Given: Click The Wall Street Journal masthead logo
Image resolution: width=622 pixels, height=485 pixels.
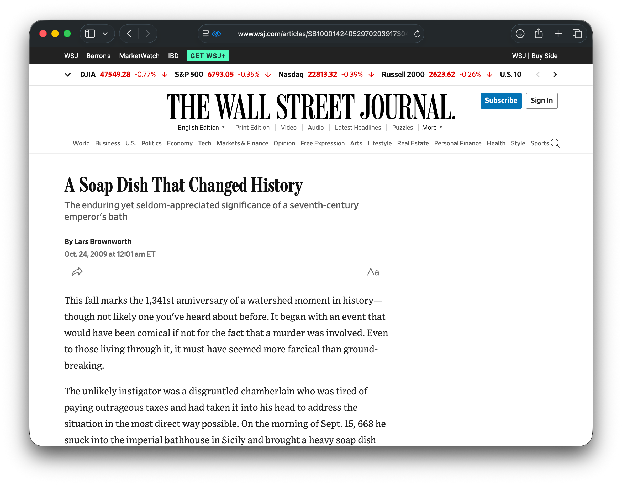Looking at the screenshot, I should (311, 107).
